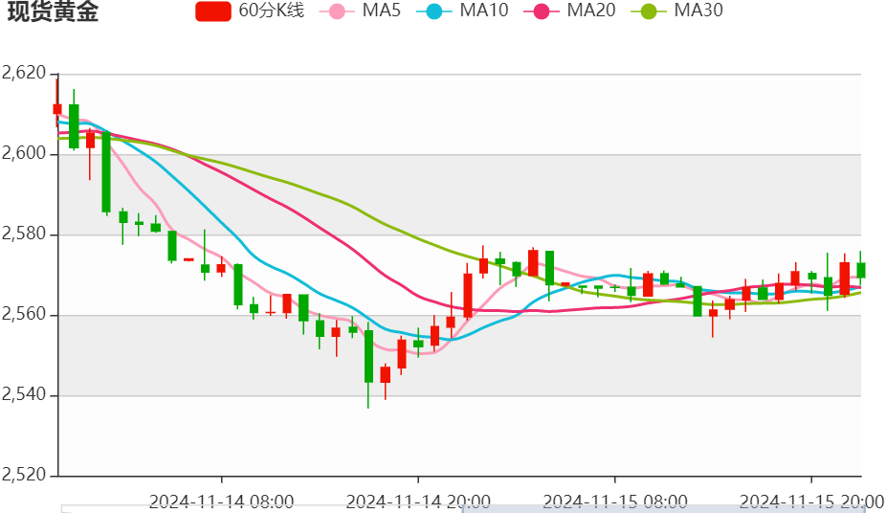Toggle the 60分K线 legend series
This screenshot has width=886, height=513.
point(250,11)
